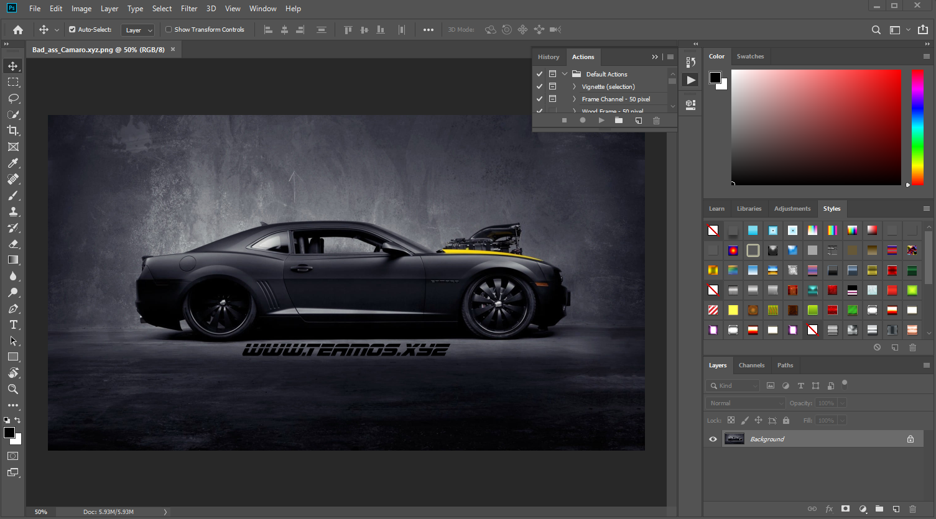Click Begin recording button in Actions panel
936x519 pixels.
click(x=583, y=121)
